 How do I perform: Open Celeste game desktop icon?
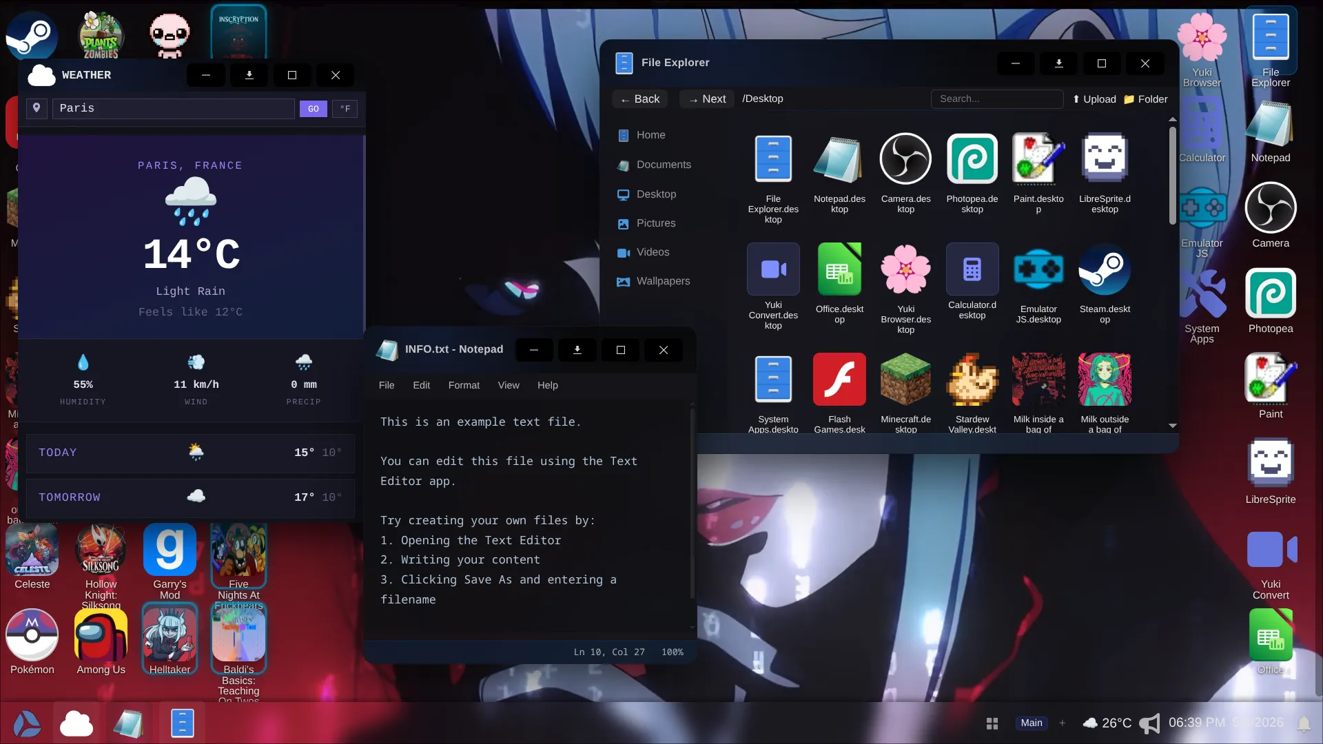[32, 557]
